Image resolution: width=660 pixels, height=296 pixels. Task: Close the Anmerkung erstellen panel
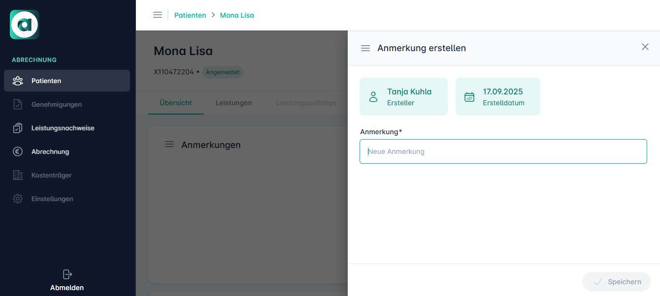pos(645,47)
